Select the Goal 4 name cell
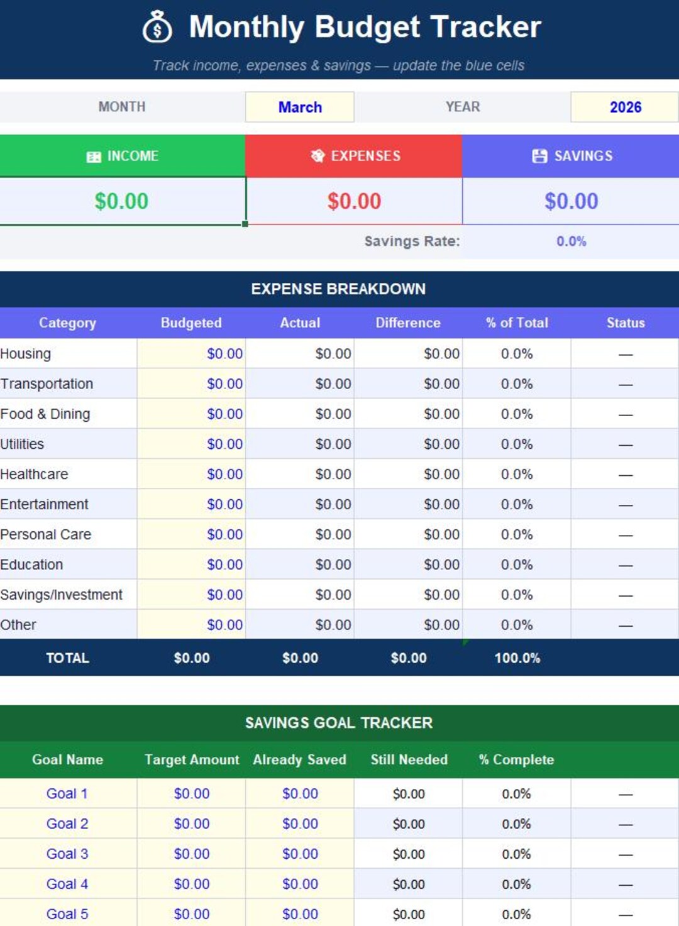Image resolution: width=679 pixels, height=926 pixels. tap(68, 885)
